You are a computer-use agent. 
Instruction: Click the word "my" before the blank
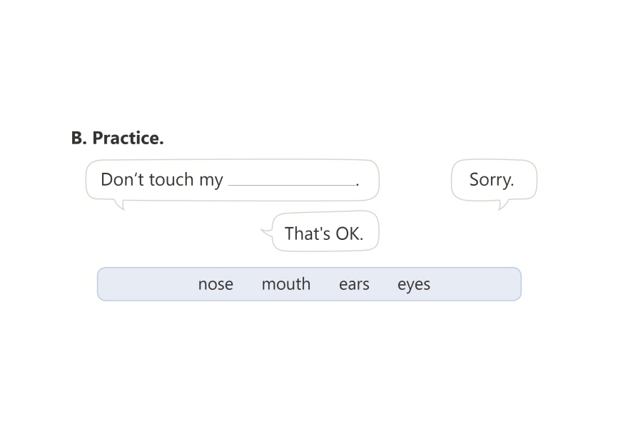211,180
